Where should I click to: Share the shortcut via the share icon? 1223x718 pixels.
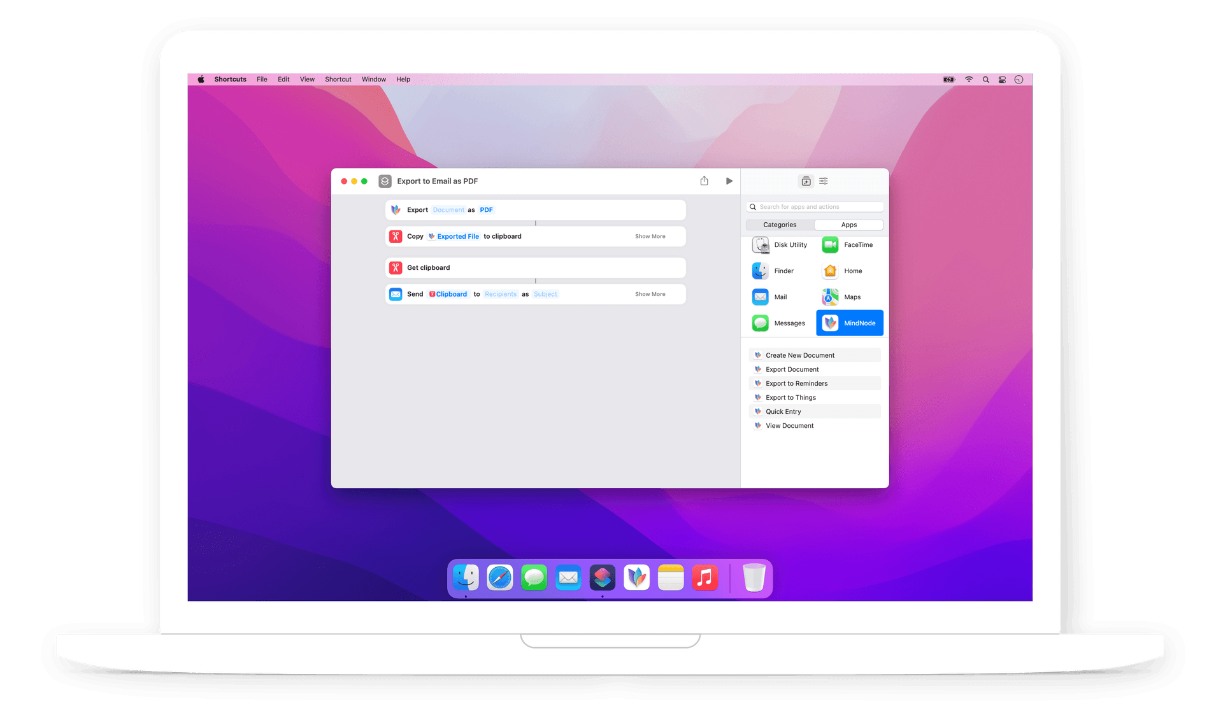(704, 181)
